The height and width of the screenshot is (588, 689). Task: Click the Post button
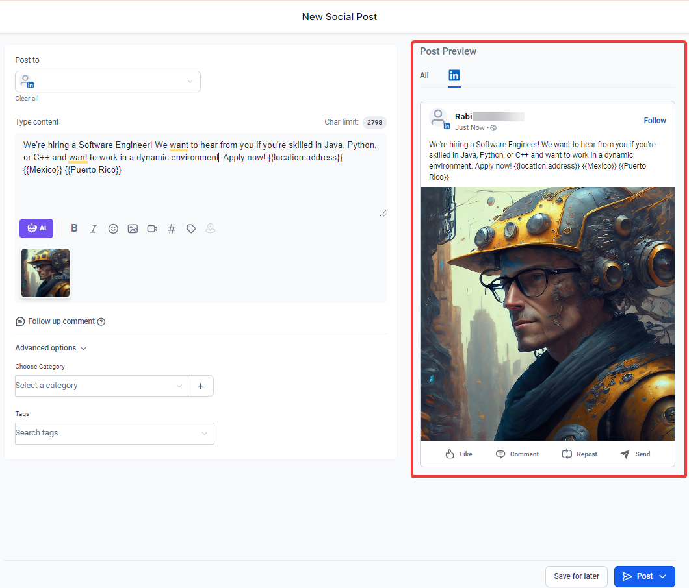tap(645, 576)
